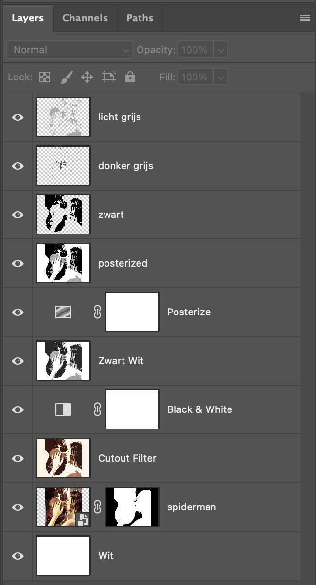Image resolution: width=316 pixels, height=585 pixels.
Task: Click the lock all padlock icon
Action: point(130,77)
